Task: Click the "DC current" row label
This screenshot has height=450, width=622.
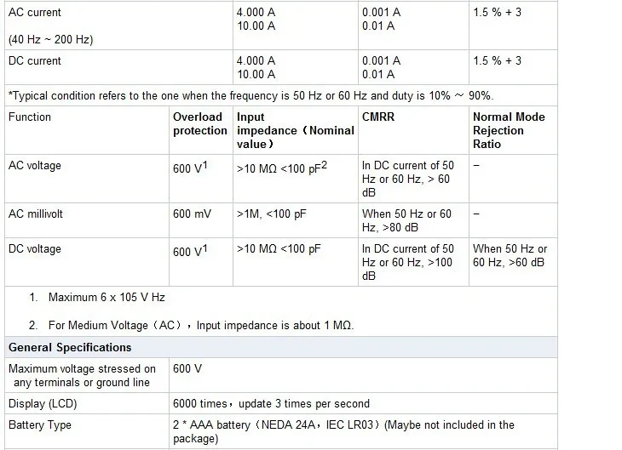Action: click(35, 61)
